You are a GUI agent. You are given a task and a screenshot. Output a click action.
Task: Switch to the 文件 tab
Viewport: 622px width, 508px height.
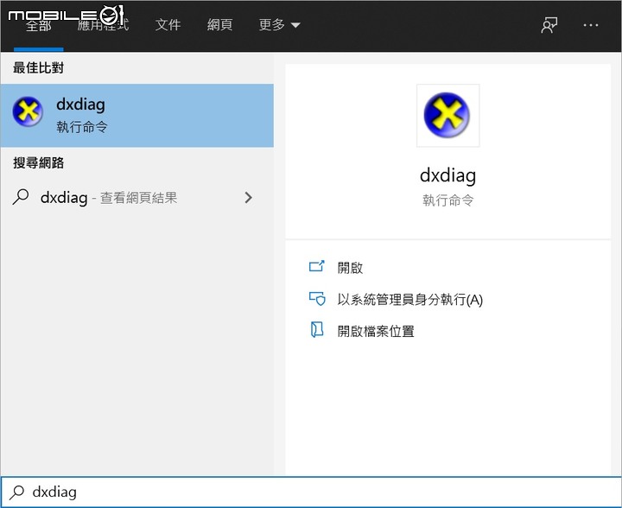tap(168, 25)
